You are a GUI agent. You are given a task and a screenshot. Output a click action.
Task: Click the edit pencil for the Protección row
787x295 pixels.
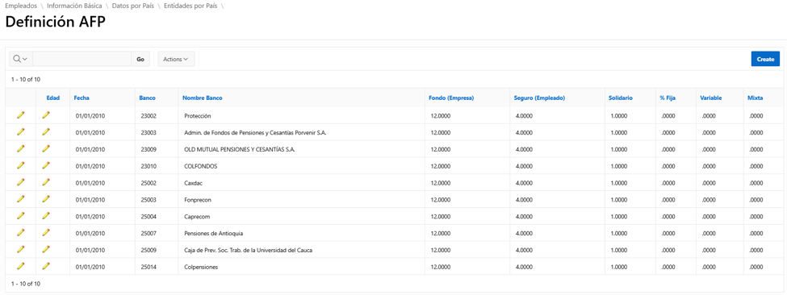[x=20, y=115]
